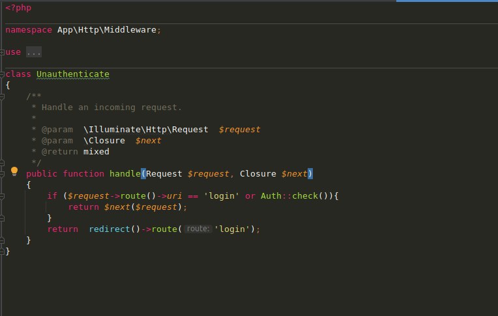498x316 pixels.
Task: Click the 'route:' parameter hint label
Action: click(x=198, y=229)
